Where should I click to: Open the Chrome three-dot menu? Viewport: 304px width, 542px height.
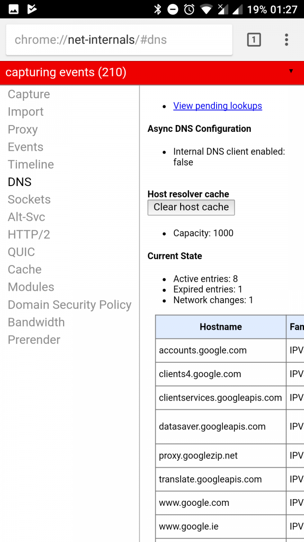286,40
